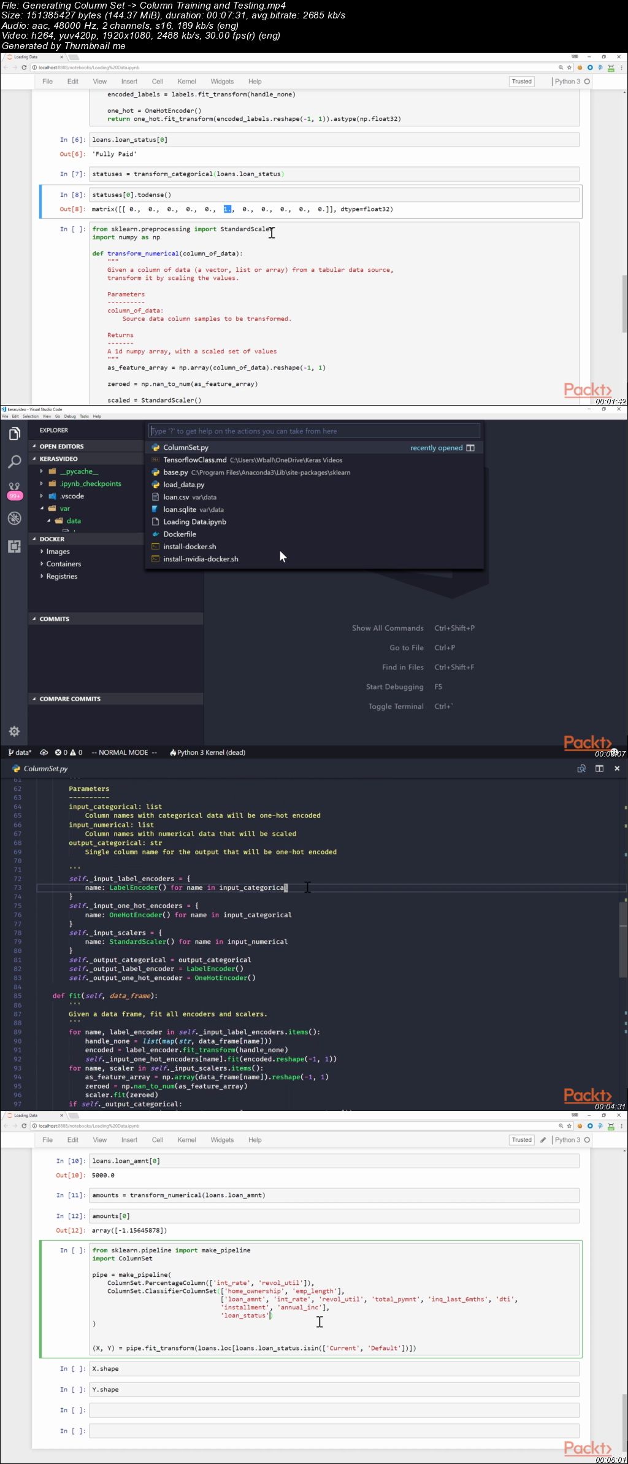Open the Debug view icon
This screenshot has width=628, height=1464.
(14, 518)
